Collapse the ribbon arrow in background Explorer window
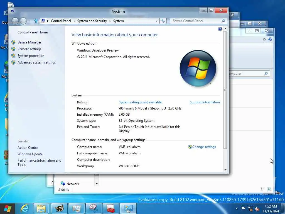The width and height of the screenshot is (285, 214). pyautogui.click(x=264, y=39)
